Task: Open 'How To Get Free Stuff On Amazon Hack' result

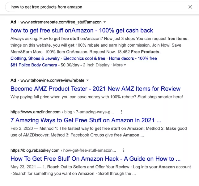Action: coord(95,159)
